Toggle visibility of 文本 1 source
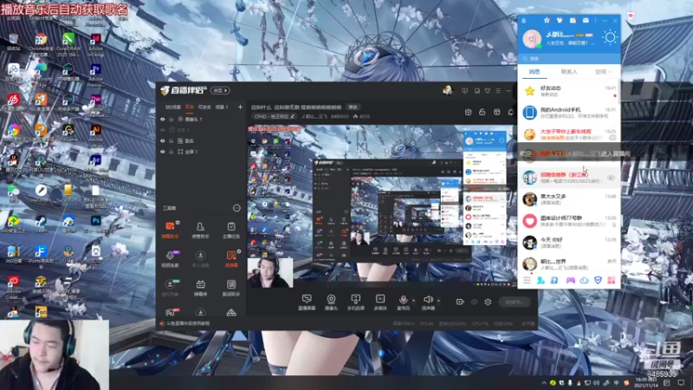Image resolution: width=693 pixels, height=390 pixels. tap(163, 130)
